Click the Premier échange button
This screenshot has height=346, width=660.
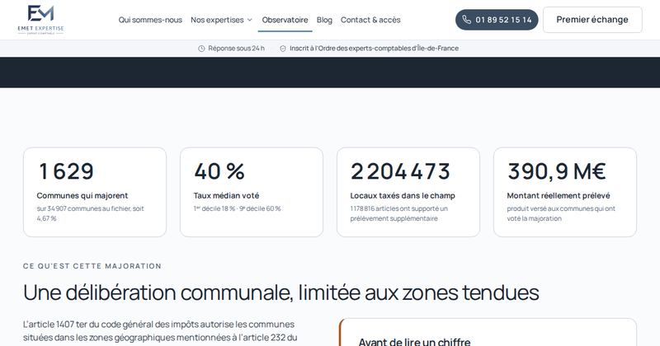(592, 20)
